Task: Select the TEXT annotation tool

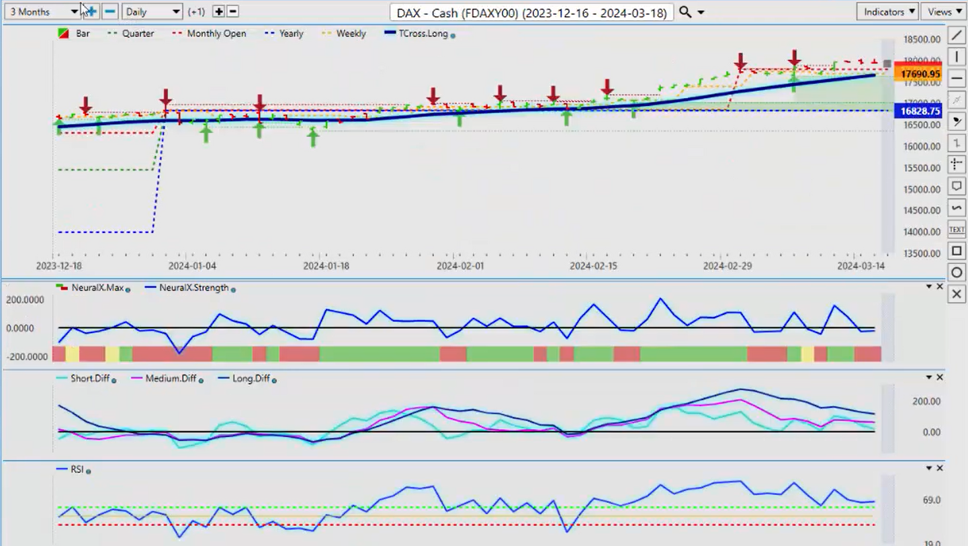Action: (957, 230)
